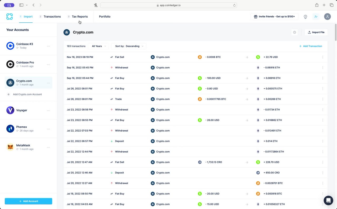Click the '- 0.01172864 ETH' amount
The height and width of the screenshot is (209, 337).
point(274,152)
